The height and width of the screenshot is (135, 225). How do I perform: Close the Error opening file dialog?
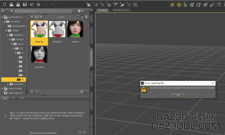213,83
